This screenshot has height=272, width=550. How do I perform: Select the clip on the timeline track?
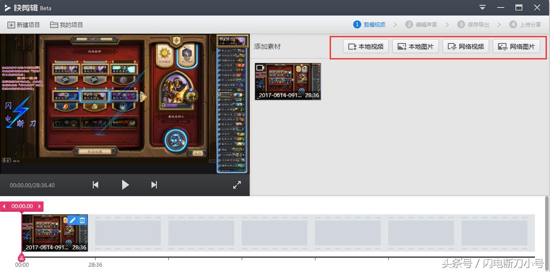(x=55, y=233)
